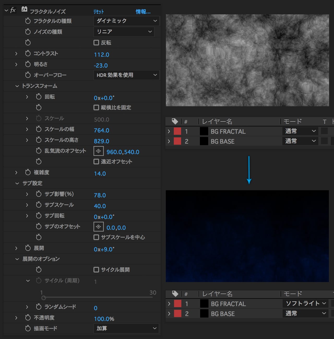Enable the 反転 checkbox
The image size is (334, 339).
click(x=96, y=43)
